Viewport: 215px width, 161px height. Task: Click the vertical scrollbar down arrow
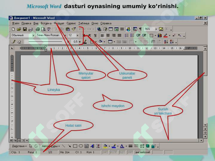(x=205, y=125)
